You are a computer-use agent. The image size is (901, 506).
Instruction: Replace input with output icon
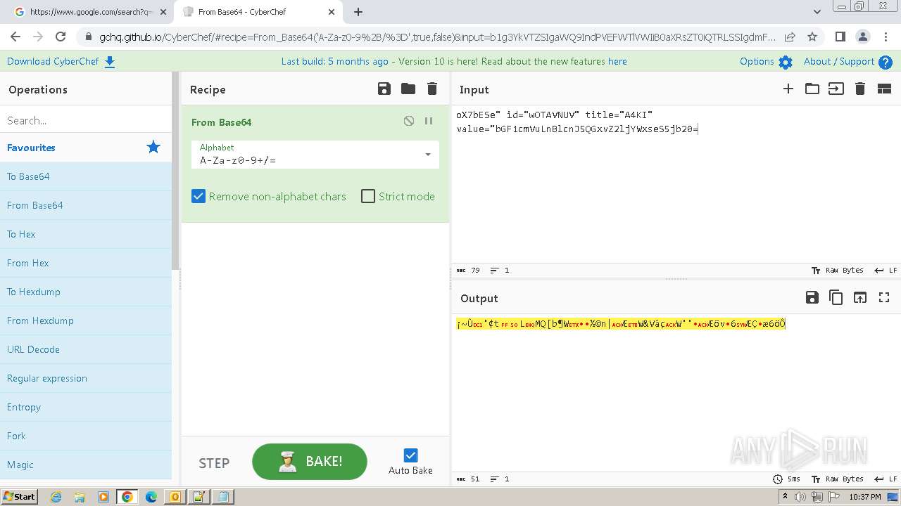860,297
